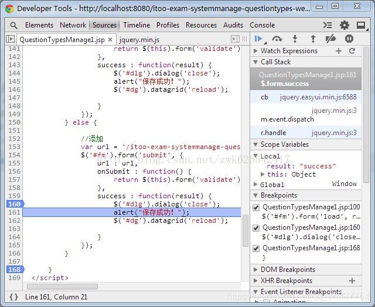Expand the XHR Breakpoints section
This screenshot has width=375, height=307.
click(x=255, y=281)
